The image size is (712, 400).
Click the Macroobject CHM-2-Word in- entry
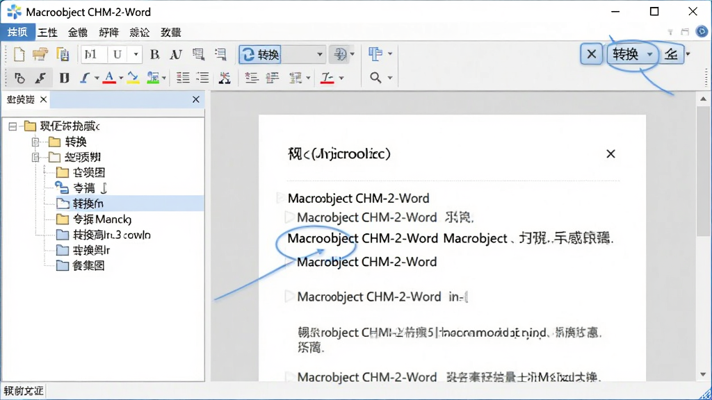point(382,297)
